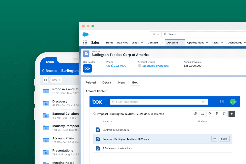Viewport: 246px width, 164px height.
Task: Open Box search filter options icon
Action: point(204,102)
